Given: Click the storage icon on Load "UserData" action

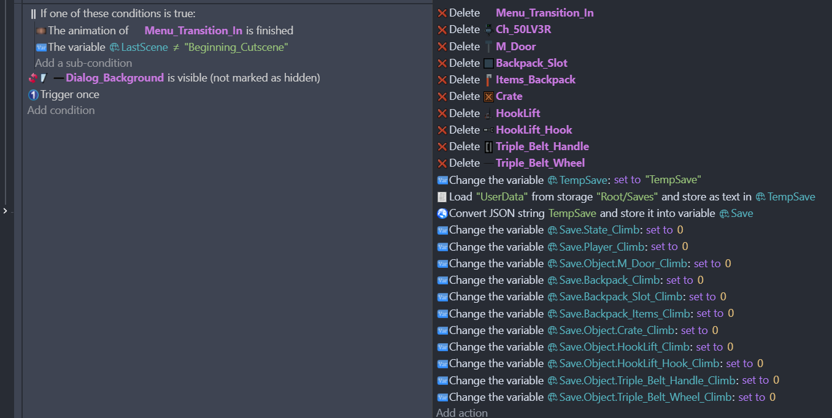Looking at the screenshot, I should (442, 197).
